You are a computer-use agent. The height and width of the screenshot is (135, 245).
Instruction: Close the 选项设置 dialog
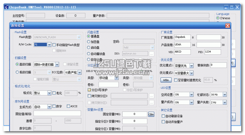[228, 26]
